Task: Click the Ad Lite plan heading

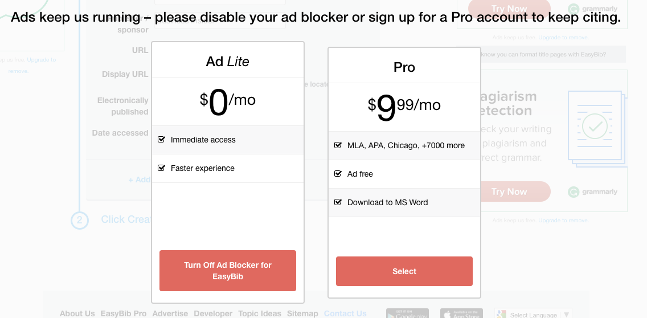Action: point(228,62)
